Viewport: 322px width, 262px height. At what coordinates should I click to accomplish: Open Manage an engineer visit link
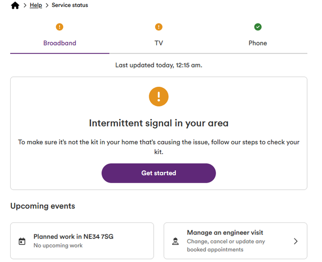pos(236,241)
